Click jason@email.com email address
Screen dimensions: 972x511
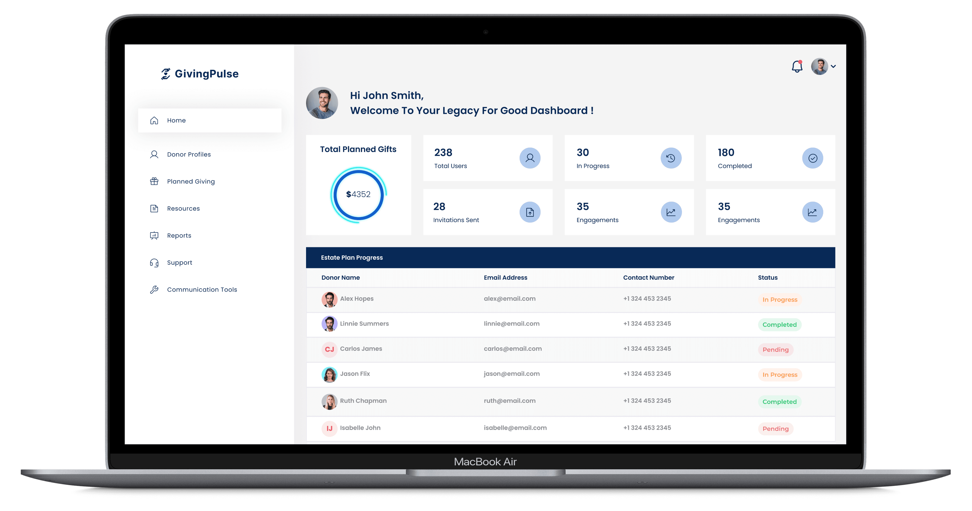pos(512,374)
